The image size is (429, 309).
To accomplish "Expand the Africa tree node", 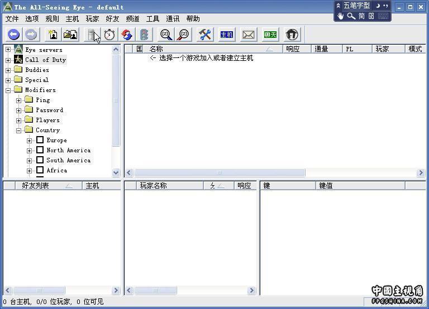I will point(29,171).
